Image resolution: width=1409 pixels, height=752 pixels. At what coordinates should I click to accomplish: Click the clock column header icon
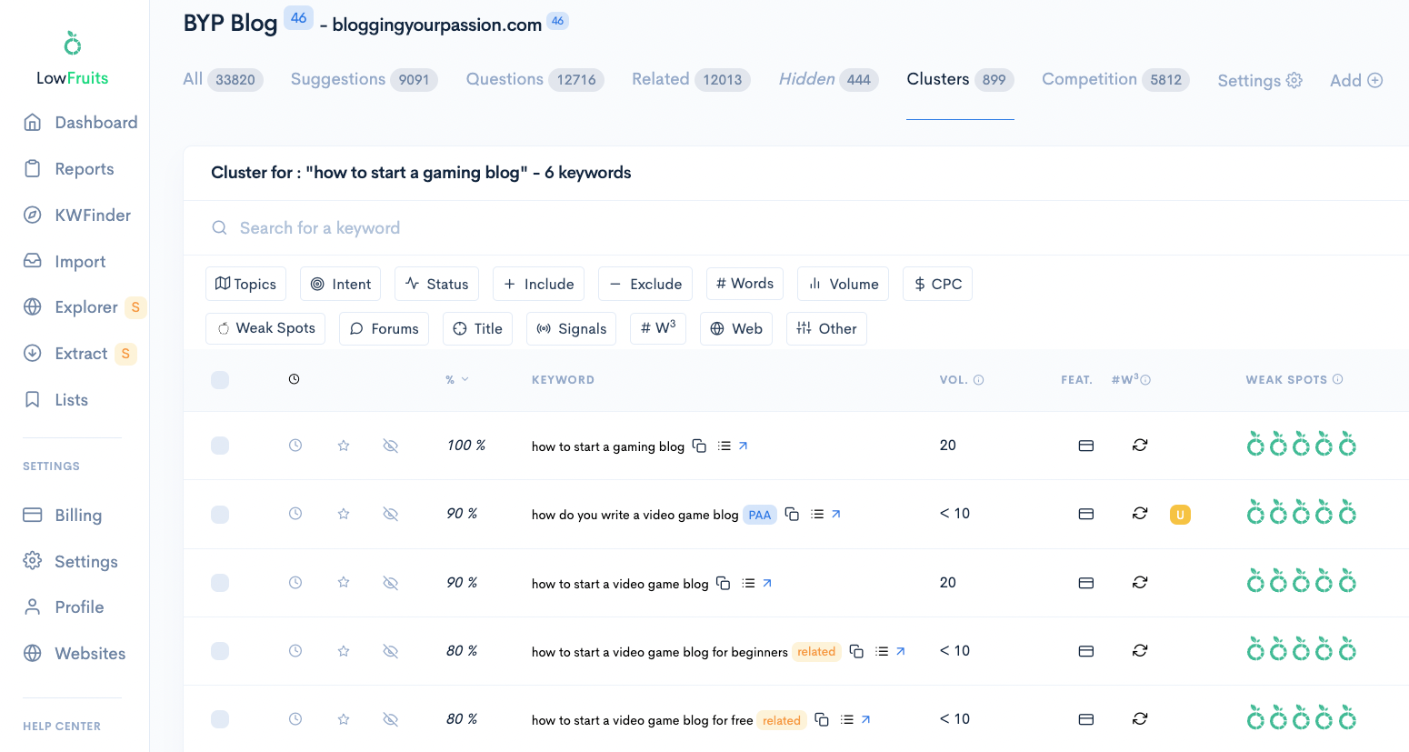tap(294, 379)
